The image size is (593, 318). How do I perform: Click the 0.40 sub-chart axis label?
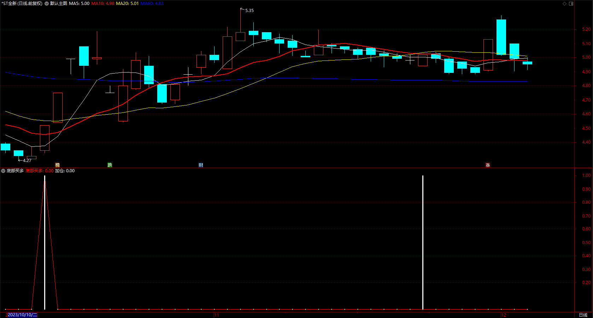pyautogui.click(x=586, y=256)
